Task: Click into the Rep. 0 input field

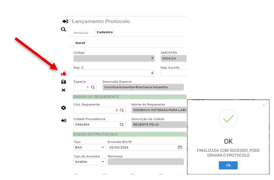Action: click(x=114, y=73)
